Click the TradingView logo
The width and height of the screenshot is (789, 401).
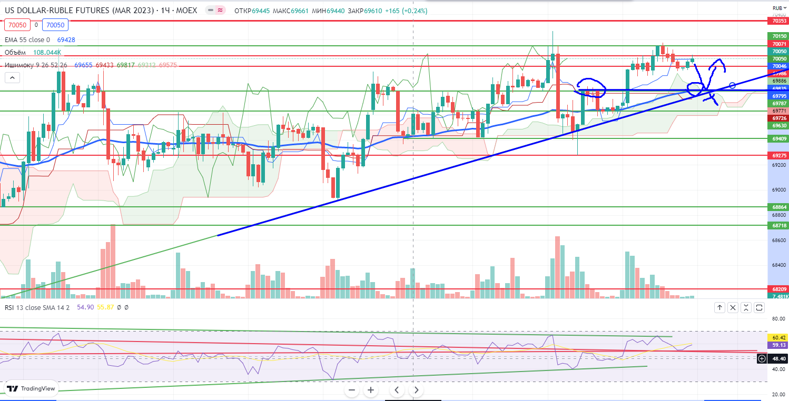[x=31, y=389]
